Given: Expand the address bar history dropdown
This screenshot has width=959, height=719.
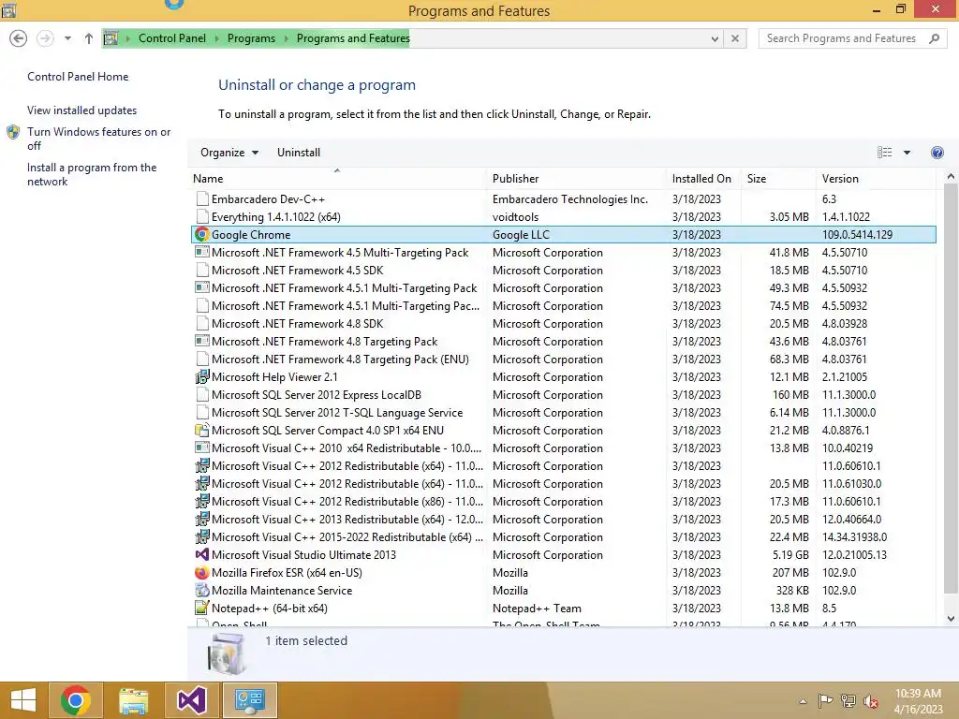Looking at the screenshot, I should coord(715,38).
